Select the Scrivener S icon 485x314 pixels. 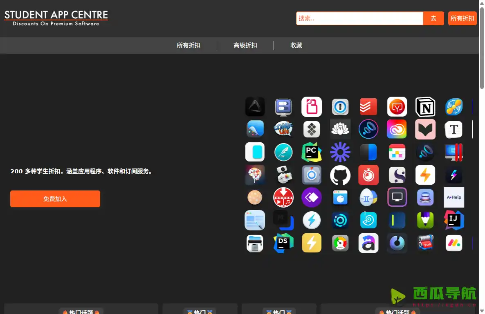(397, 175)
